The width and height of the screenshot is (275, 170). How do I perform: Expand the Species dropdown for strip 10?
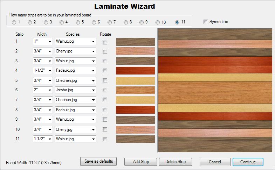click(x=93, y=129)
